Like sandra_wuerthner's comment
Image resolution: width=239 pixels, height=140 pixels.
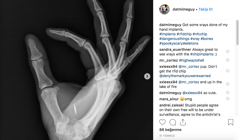point(228,52)
